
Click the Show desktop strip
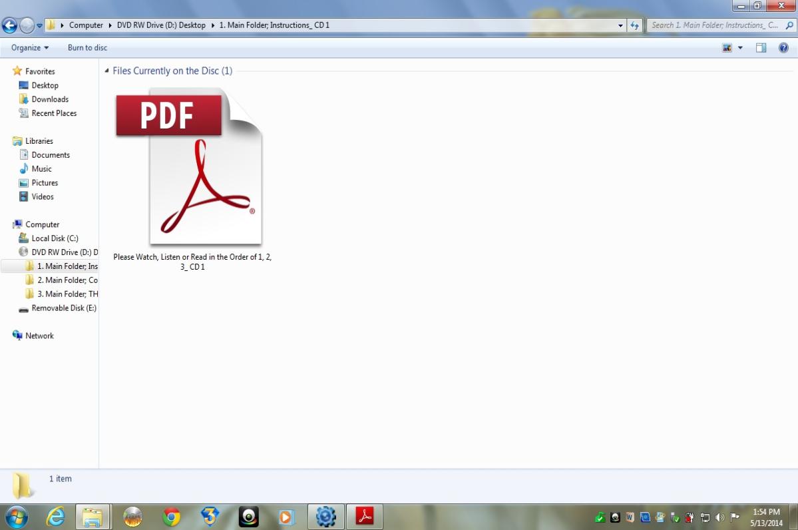click(793, 517)
